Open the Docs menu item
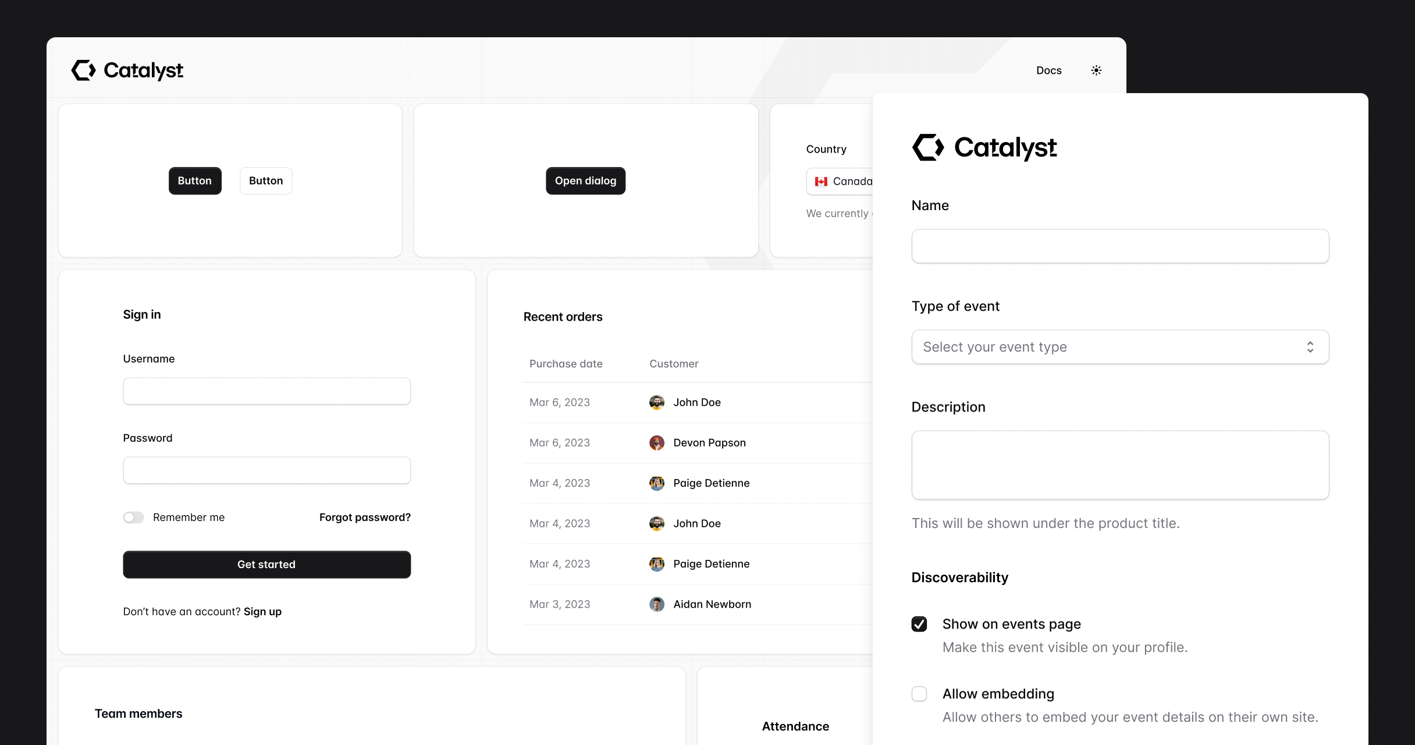Image resolution: width=1415 pixels, height=745 pixels. [1049, 70]
